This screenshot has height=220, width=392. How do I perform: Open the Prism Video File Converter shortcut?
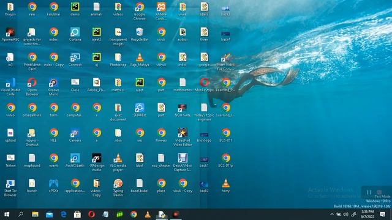(x=226, y=57)
